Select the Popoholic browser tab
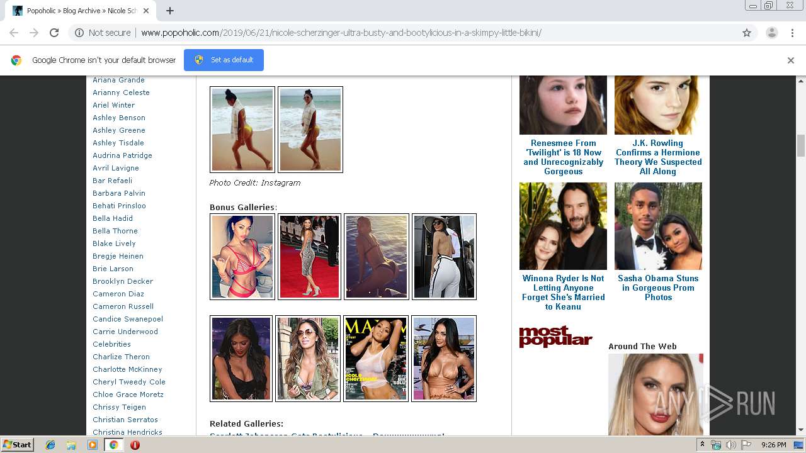The image size is (806, 453). pos(82,11)
